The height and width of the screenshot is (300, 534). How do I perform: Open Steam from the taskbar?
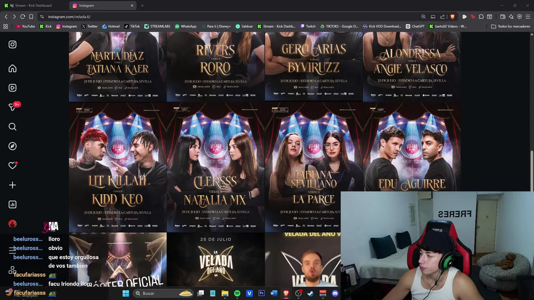pyautogui.click(x=310, y=293)
